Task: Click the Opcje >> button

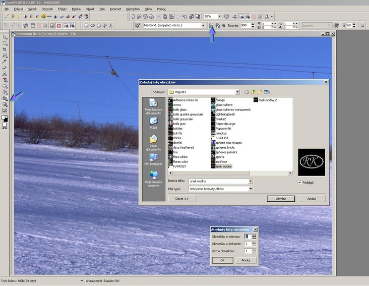Action: pyautogui.click(x=182, y=199)
